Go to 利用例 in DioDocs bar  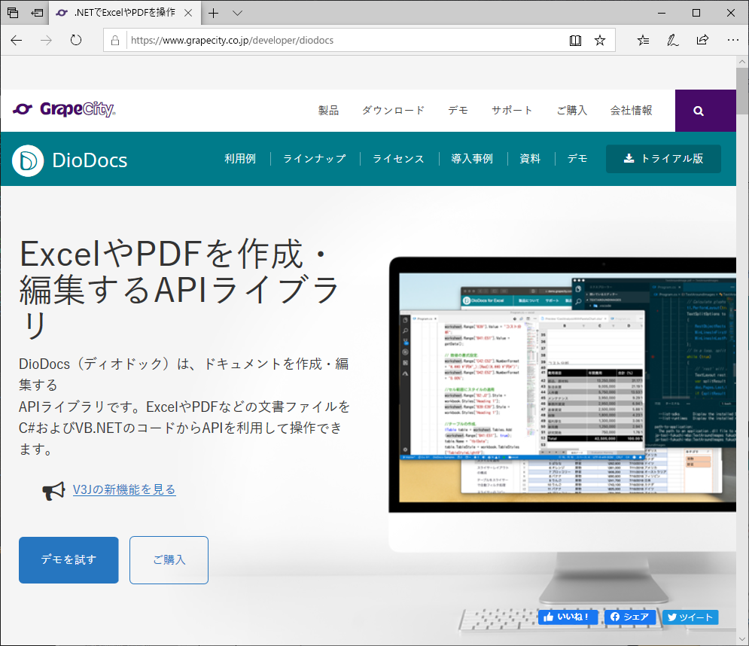point(240,159)
